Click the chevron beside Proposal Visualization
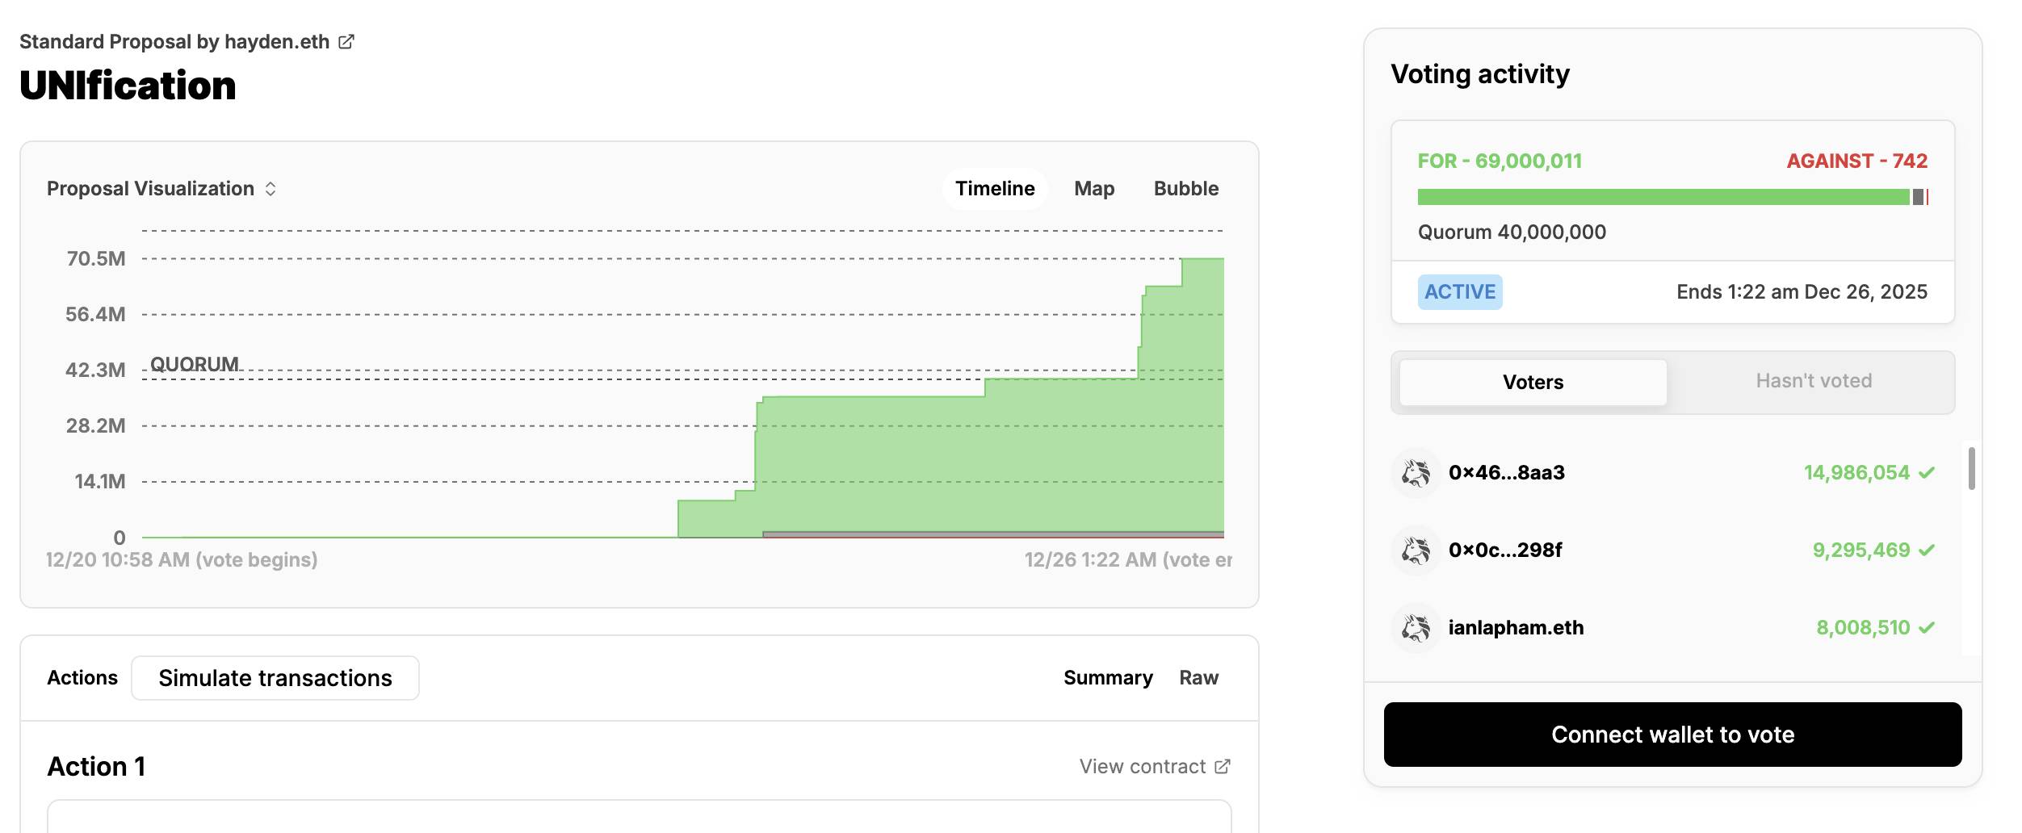The image size is (2022, 833). tap(271, 189)
